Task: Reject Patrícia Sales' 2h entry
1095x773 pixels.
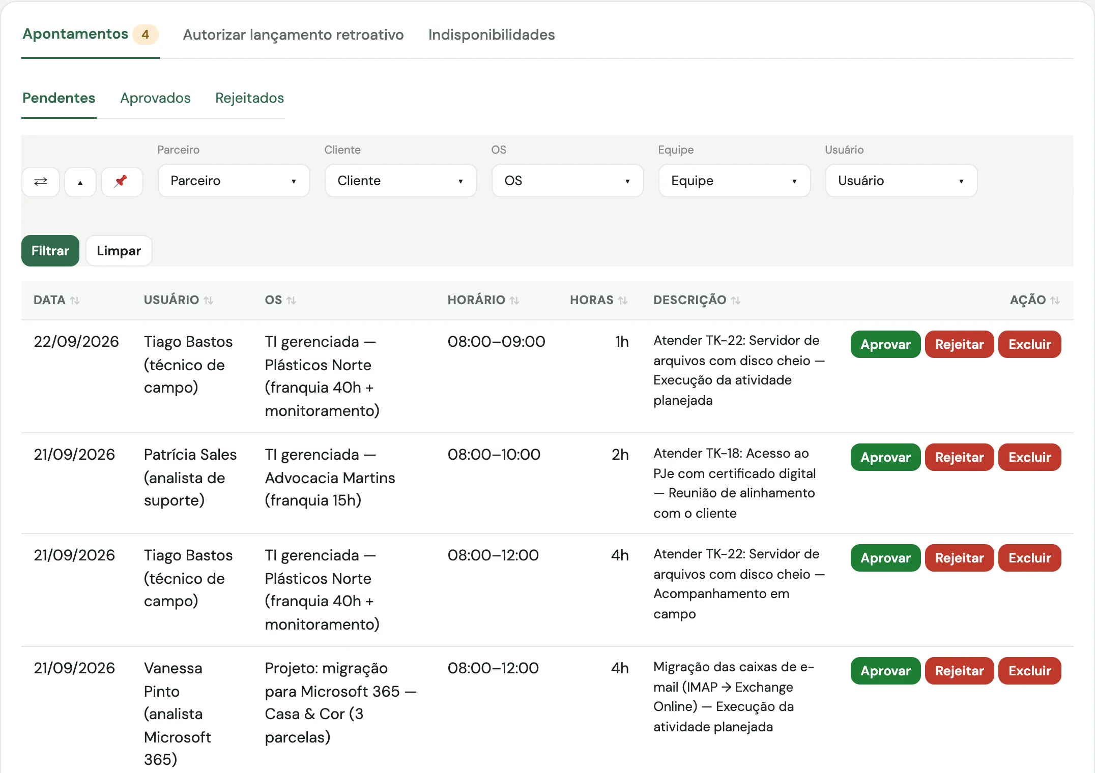Action: click(x=959, y=457)
